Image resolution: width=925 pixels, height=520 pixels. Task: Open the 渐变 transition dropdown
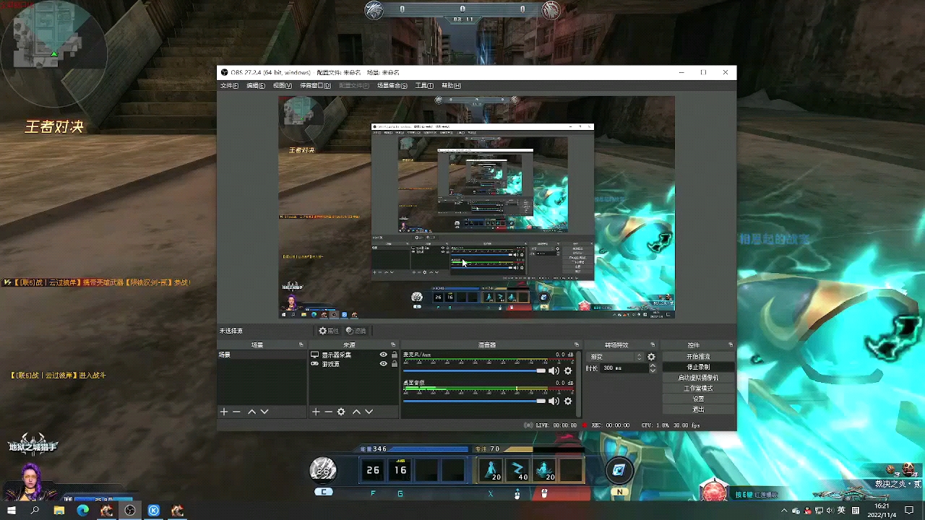coord(616,357)
